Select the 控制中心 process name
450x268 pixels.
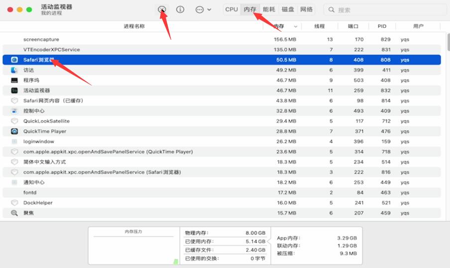(34, 111)
